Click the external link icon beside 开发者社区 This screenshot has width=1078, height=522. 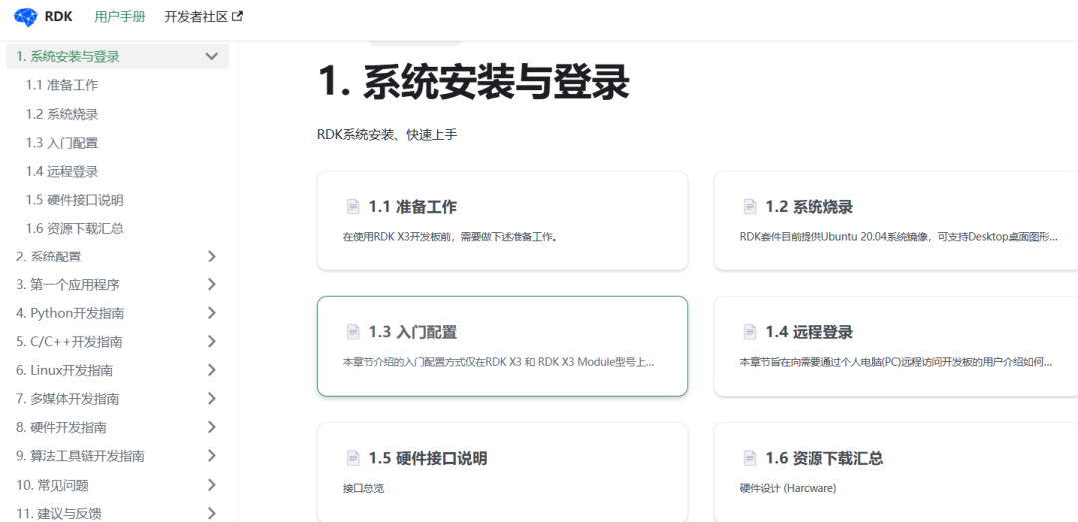pyautogui.click(x=238, y=17)
